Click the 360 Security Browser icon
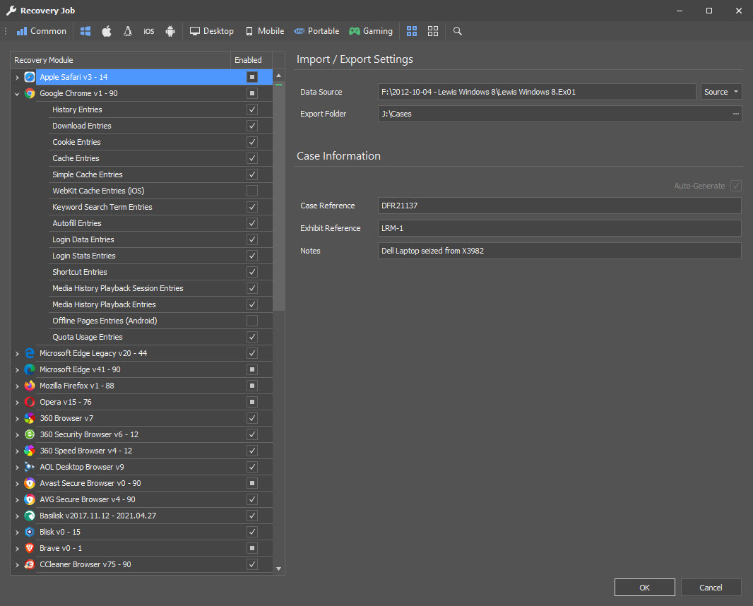Image resolution: width=753 pixels, height=606 pixels. coord(30,434)
